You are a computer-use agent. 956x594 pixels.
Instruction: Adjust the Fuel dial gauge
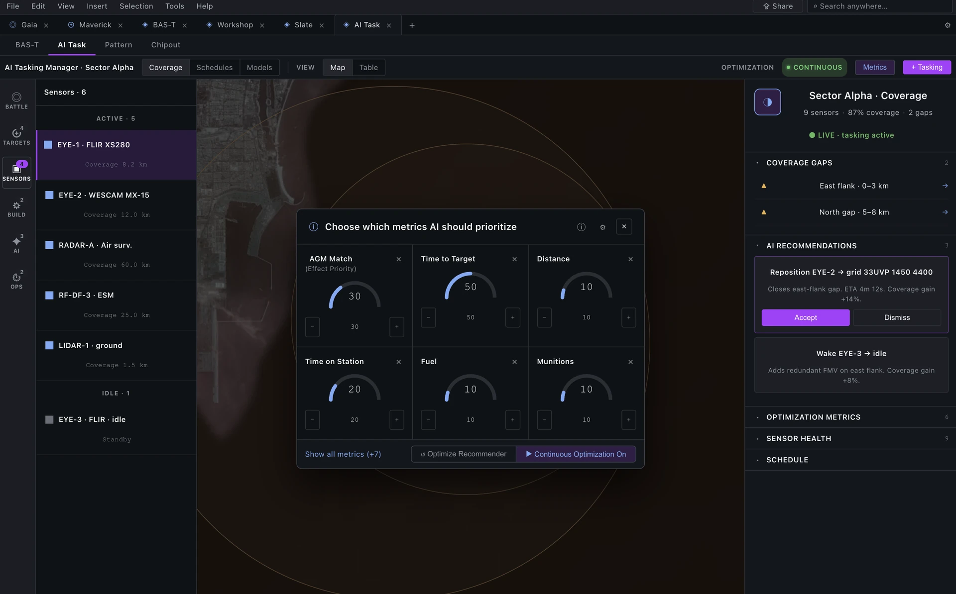pyautogui.click(x=471, y=388)
